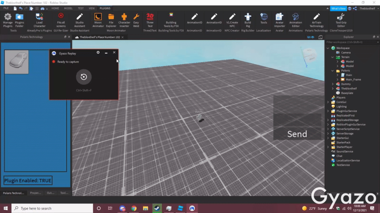Run Fits all screens GUI resizer
This screenshot has height=213, width=380.
(61, 20)
